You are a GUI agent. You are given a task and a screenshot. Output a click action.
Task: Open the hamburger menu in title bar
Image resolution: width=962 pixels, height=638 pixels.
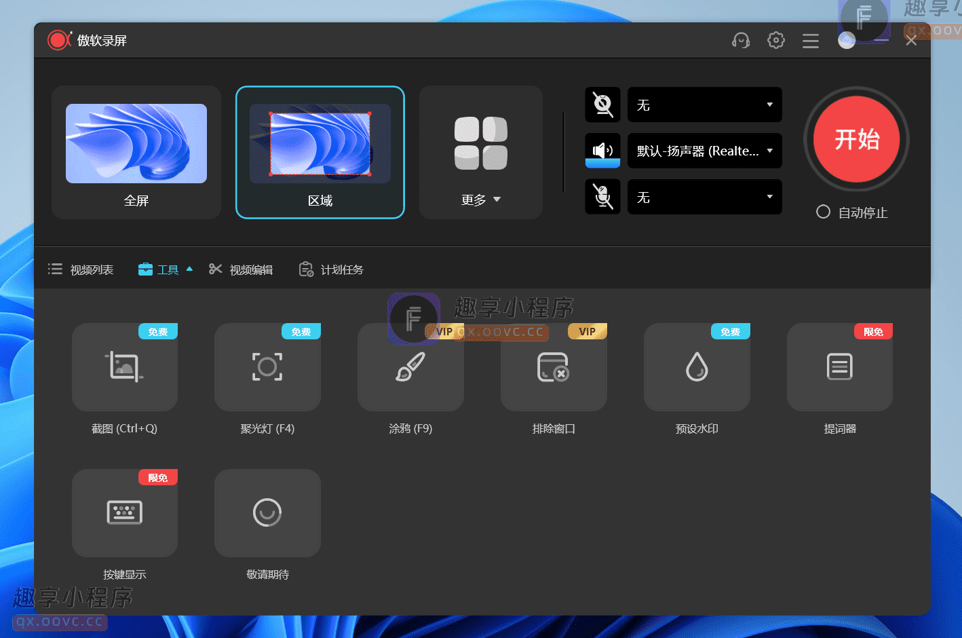point(811,41)
